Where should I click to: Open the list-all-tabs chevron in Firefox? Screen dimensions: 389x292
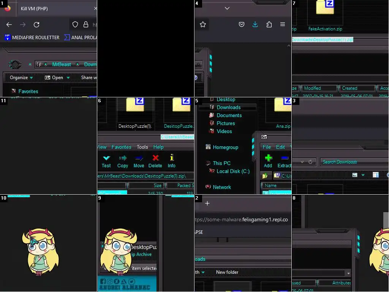pos(227,8)
